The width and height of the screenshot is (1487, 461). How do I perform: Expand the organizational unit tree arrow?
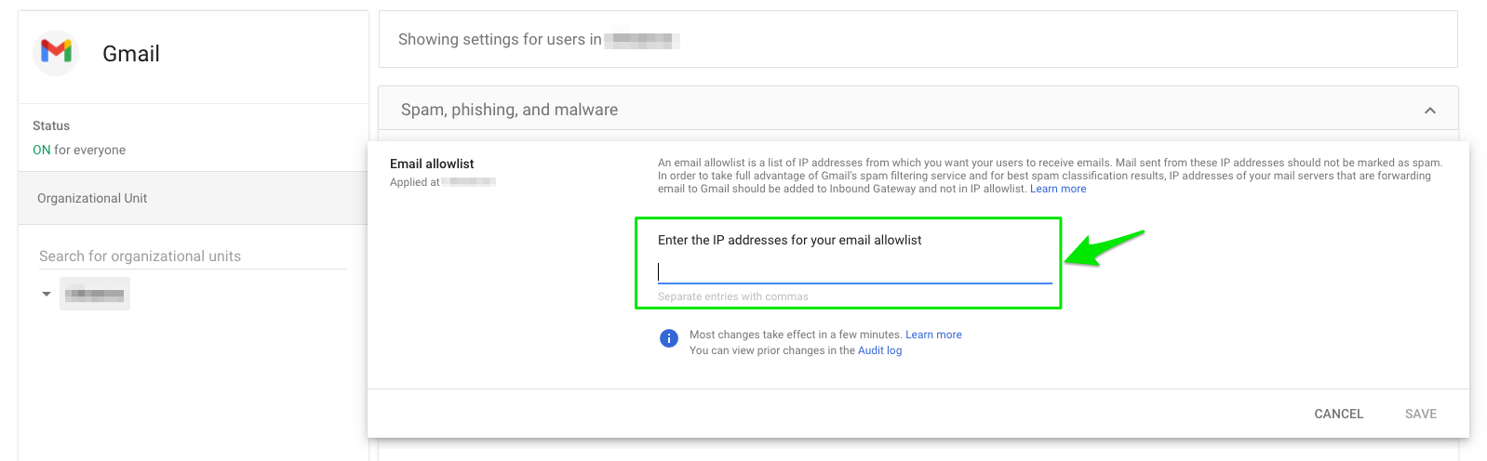47,294
